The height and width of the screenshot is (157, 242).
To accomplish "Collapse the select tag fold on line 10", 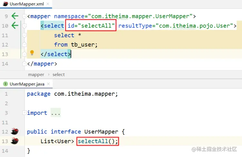I will [x=24, y=26].
